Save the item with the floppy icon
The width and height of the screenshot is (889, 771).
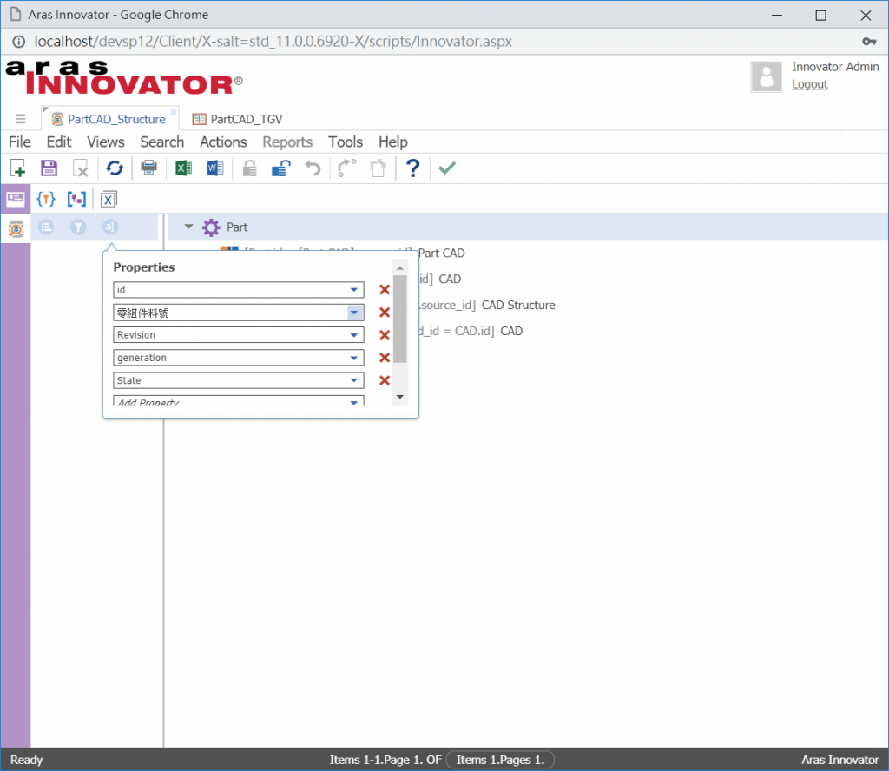[x=49, y=168]
